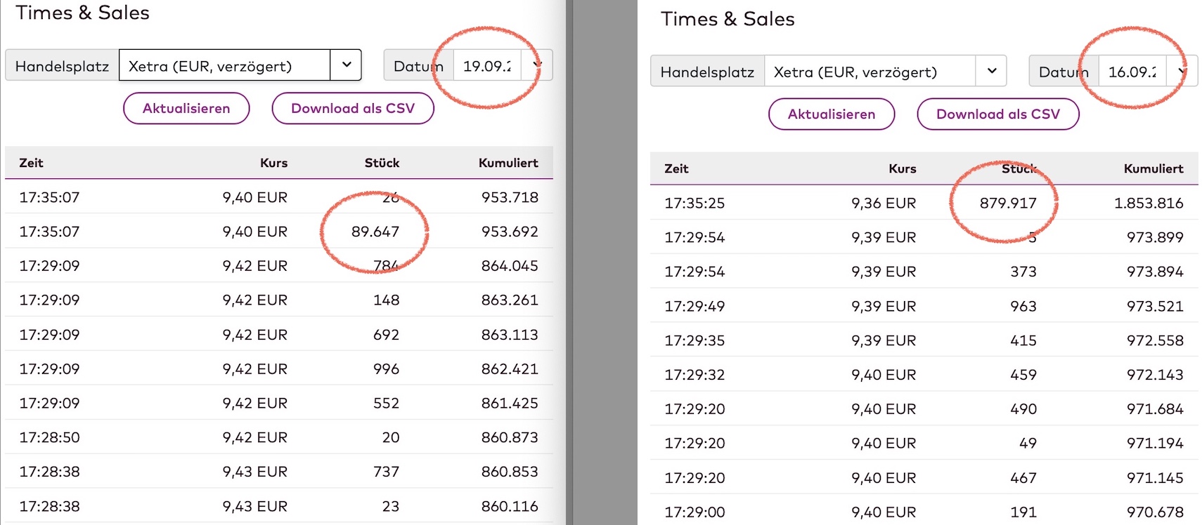Click left table Zeit column header

31,163
